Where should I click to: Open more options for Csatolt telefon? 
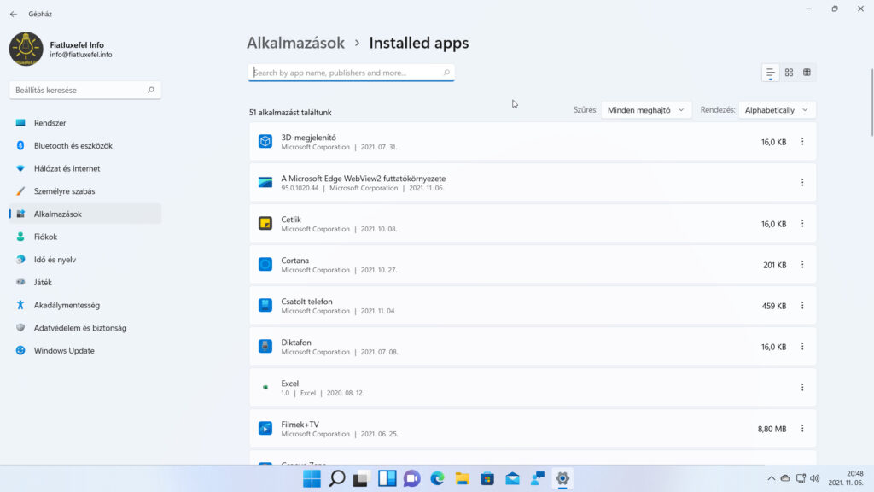(x=802, y=306)
